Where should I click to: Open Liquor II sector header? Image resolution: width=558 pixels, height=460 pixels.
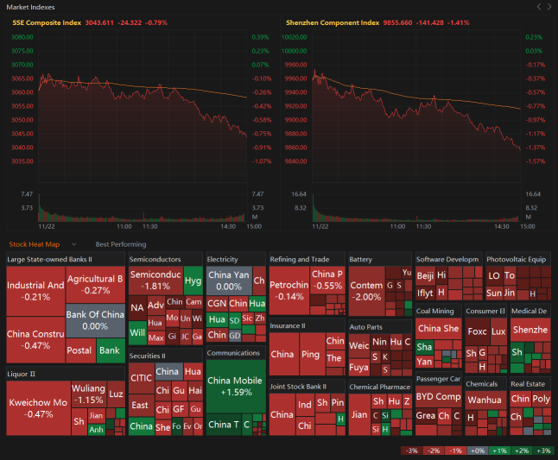pyautogui.click(x=66, y=374)
